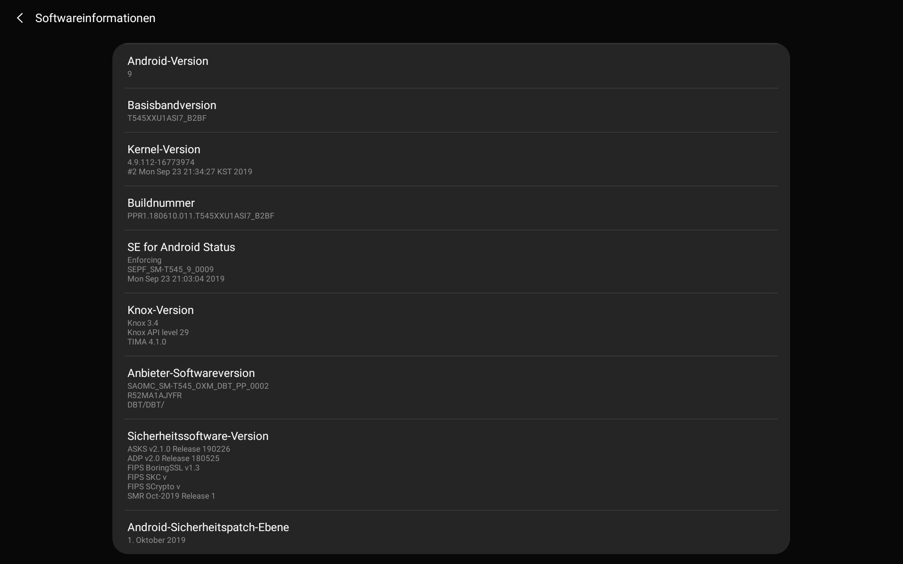Tap the Anbieter-Softwareversion entry
Image resolution: width=903 pixels, height=564 pixels.
pyautogui.click(x=451, y=388)
